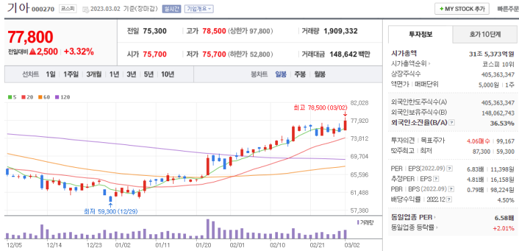Click the 상장주식수 405,363,347 value
The image size is (519, 251).
[498, 74]
